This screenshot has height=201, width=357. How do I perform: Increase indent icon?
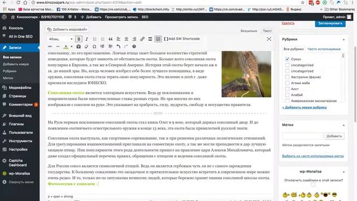click(110, 46)
